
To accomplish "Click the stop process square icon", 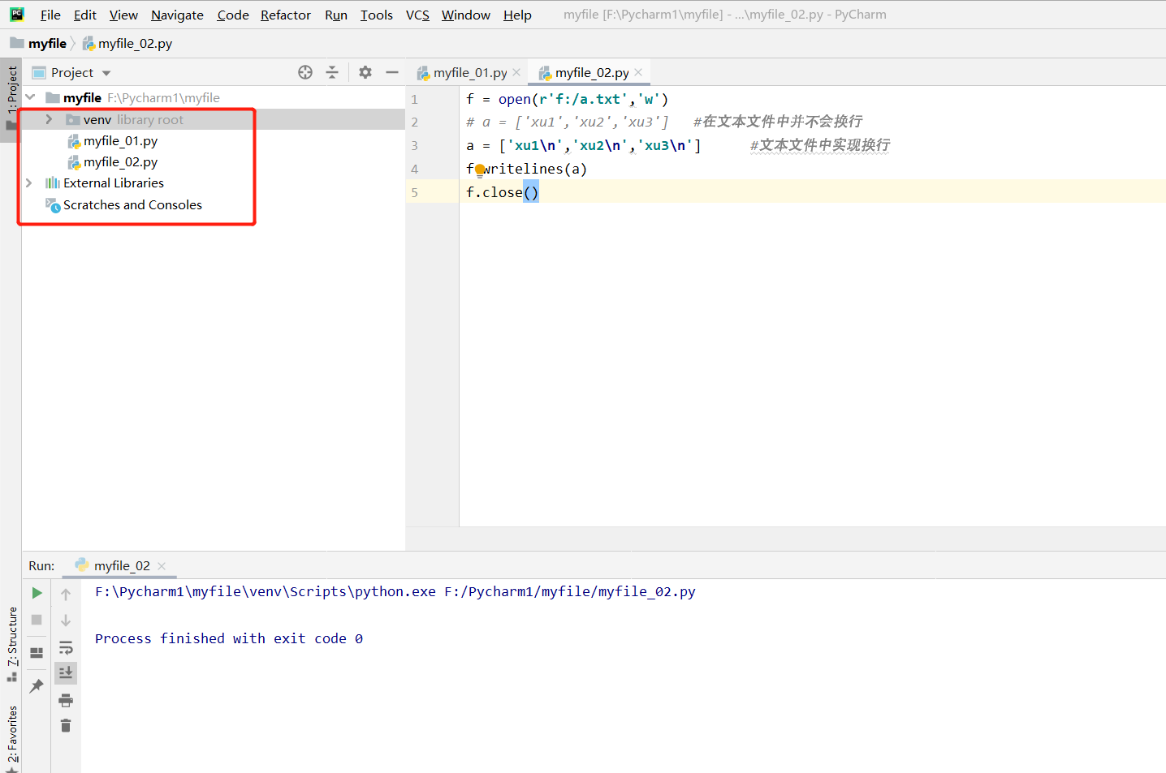I will click(37, 620).
